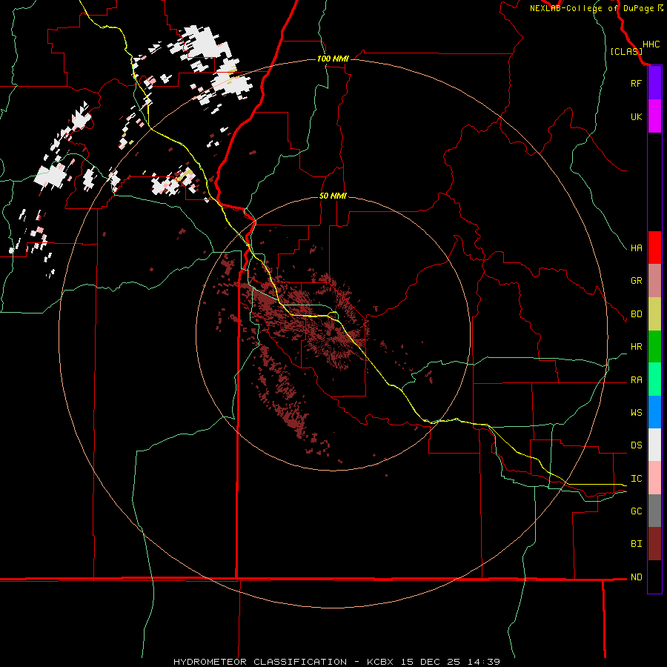Click the BD legend label text
This screenshot has height=667, width=667.
(636, 314)
